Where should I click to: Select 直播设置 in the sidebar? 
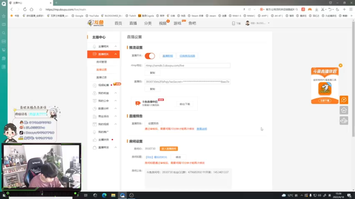[x=102, y=69]
